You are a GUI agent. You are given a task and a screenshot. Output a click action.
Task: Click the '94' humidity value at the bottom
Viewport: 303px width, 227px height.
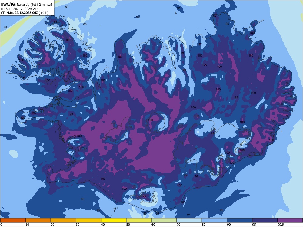tap(189, 215)
